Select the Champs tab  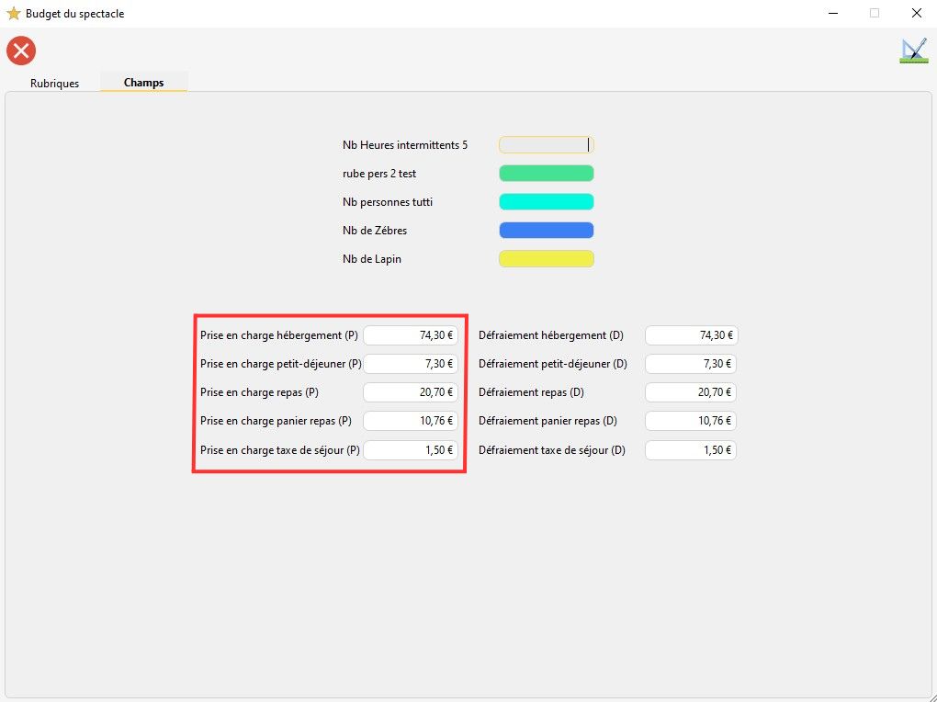tap(143, 83)
